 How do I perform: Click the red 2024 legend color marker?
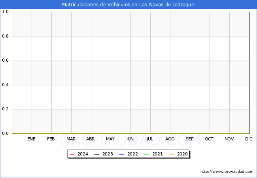click(72, 155)
